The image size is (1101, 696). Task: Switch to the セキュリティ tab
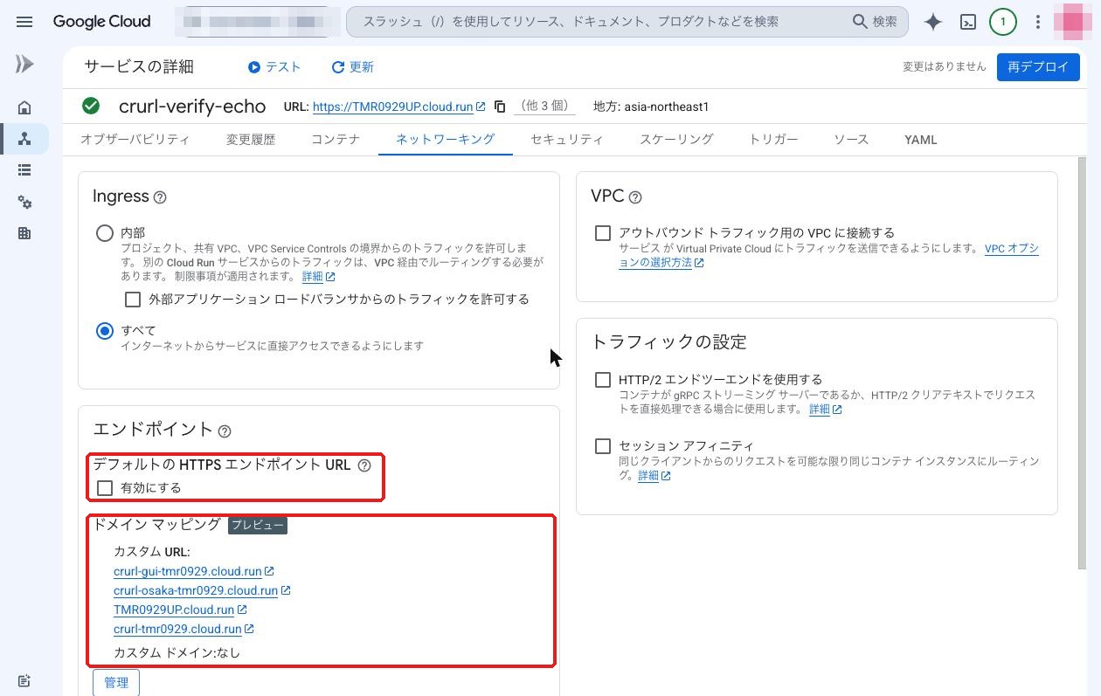(x=566, y=139)
